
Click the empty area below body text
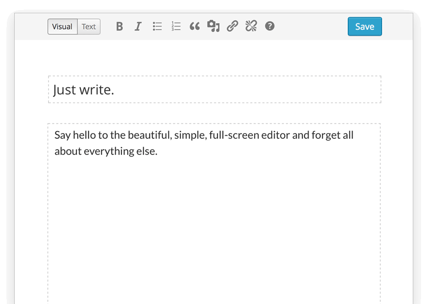214,229
